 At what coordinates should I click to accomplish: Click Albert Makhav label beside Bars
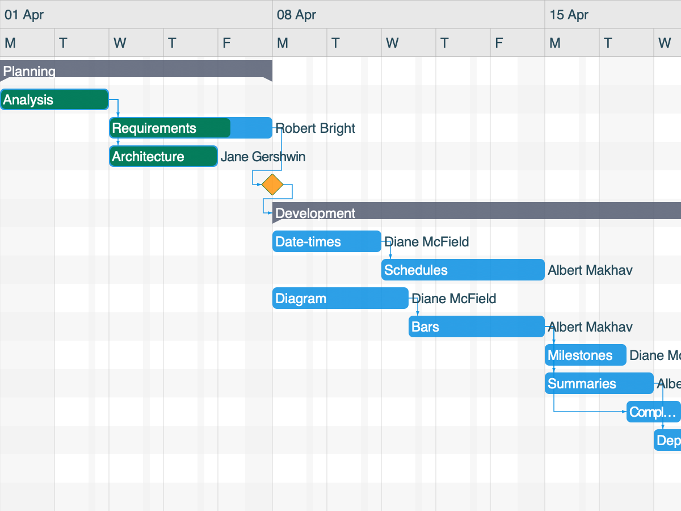pyautogui.click(x=590, y=327)
